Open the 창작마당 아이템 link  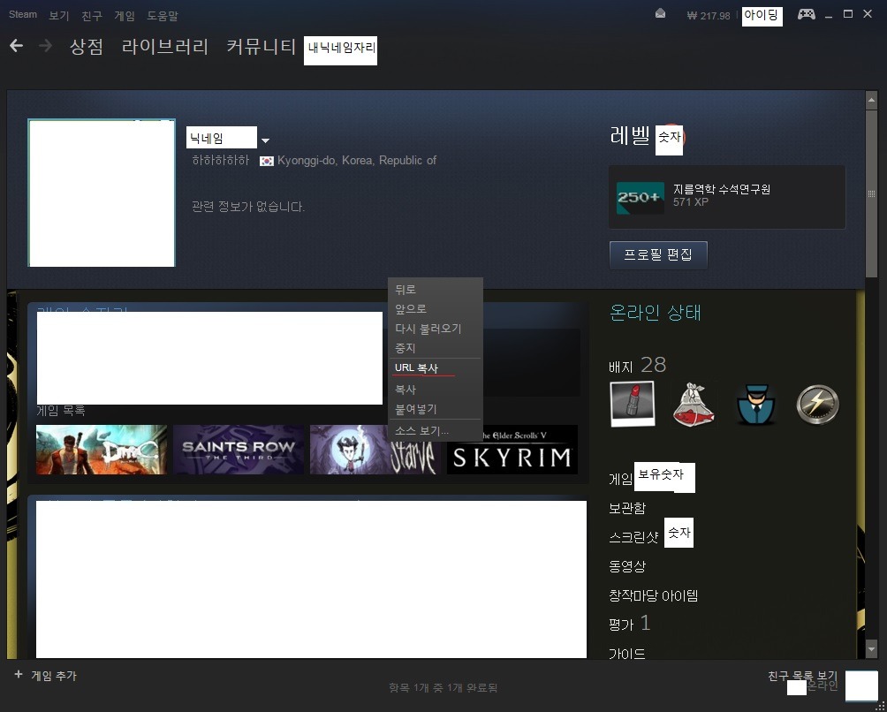654,595
